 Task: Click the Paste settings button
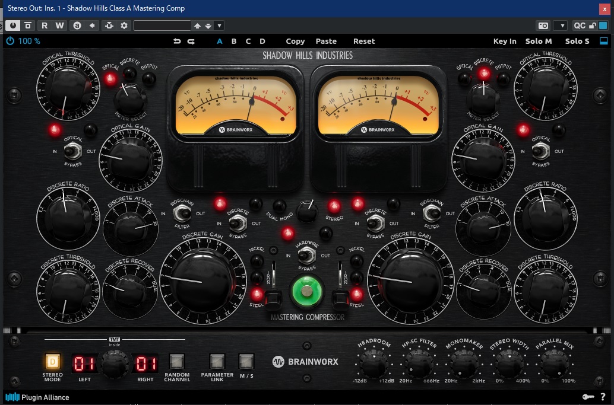[x=326, y=41]
